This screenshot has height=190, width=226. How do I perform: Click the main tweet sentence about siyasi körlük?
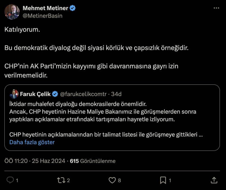click(96, 48)
